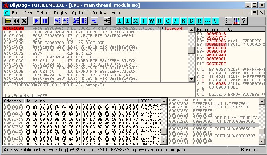Click the Trace into toolbar icon
This screenshot has height=155, width=267.
pos(76,21)
